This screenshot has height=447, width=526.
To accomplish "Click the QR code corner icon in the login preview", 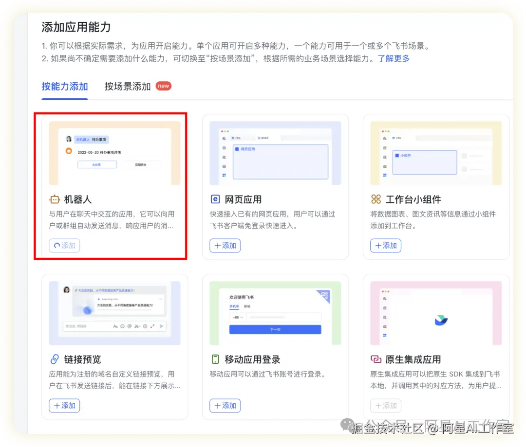I will [x=325, y=296].
